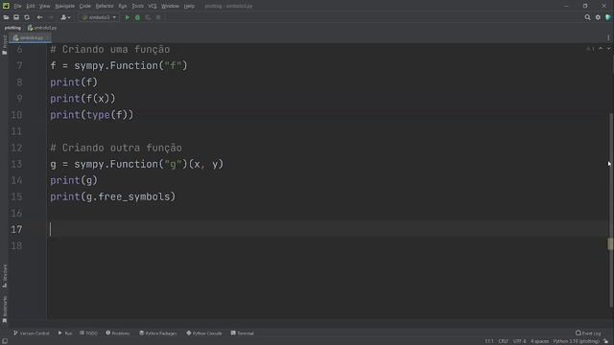The image size is (614, 345).
Task: Open the user account dropdown in toolbar
Action: click(x=65, y=17)
